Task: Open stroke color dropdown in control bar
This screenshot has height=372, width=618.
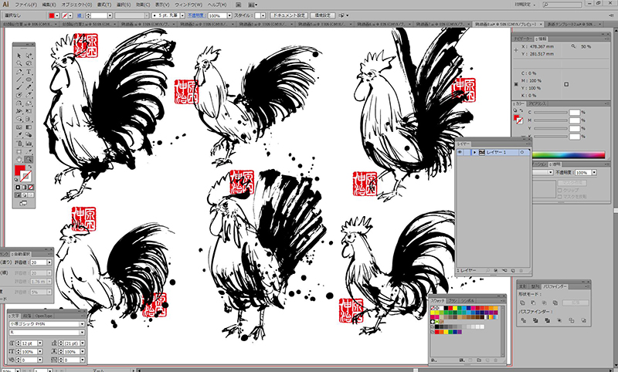Action: coord(70,15)
